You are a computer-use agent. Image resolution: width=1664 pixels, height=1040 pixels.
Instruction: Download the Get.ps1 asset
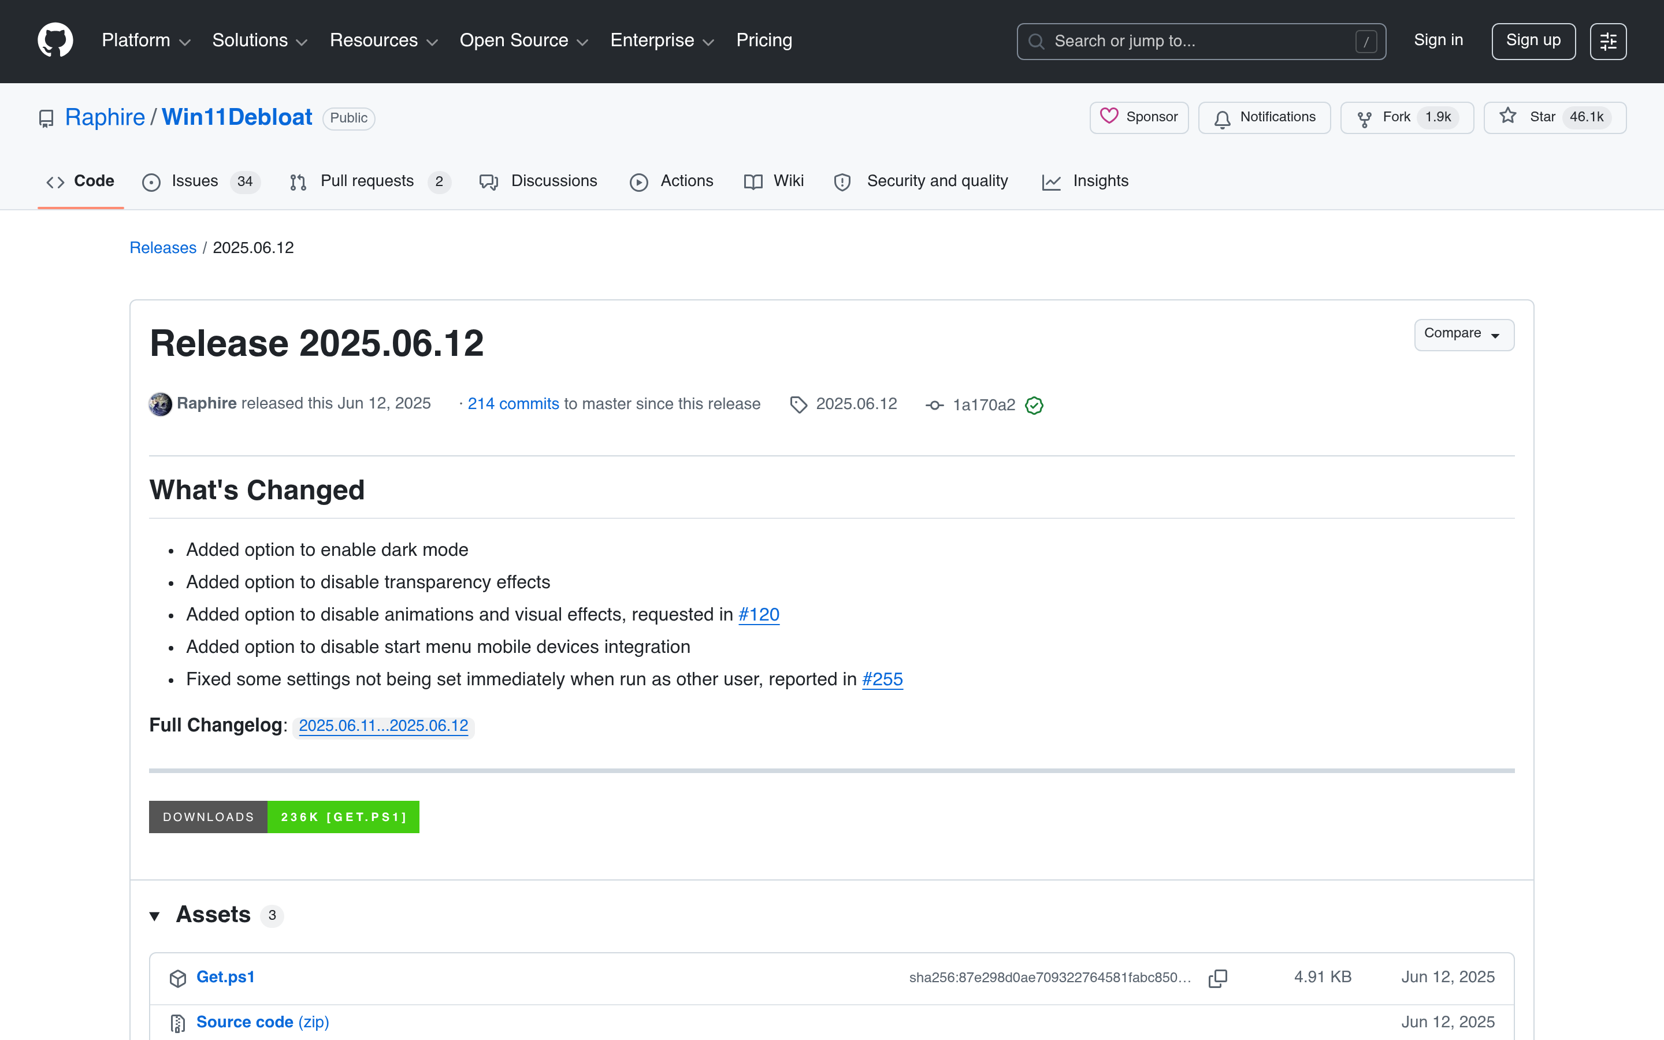[x=225, y=976]
